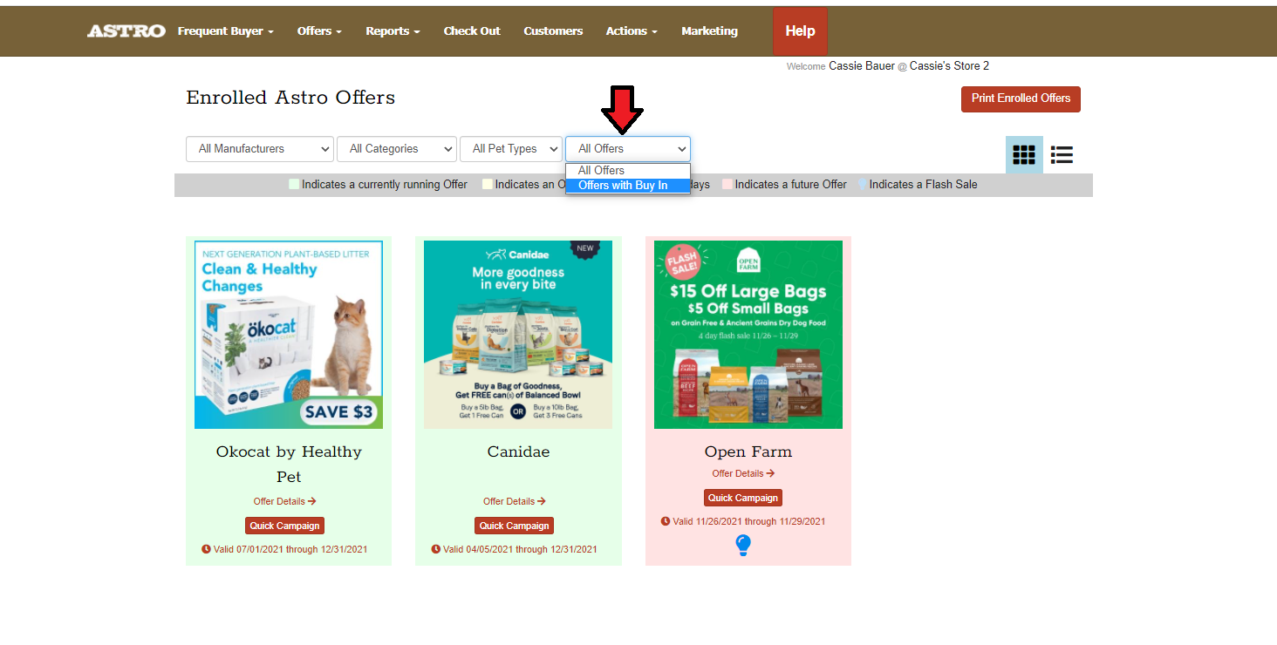Click Canidae validity dates 04/05/2021 through 12/31/2021
1277x645 pixels.
[514, 550]
